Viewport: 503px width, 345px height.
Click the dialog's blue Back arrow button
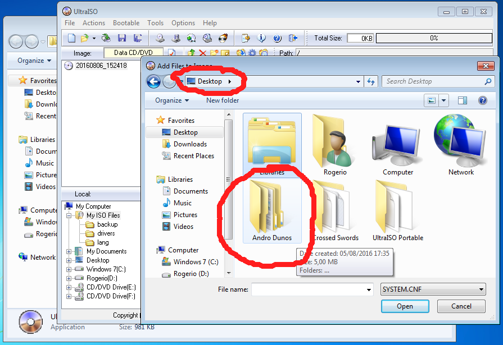point(153,81)
